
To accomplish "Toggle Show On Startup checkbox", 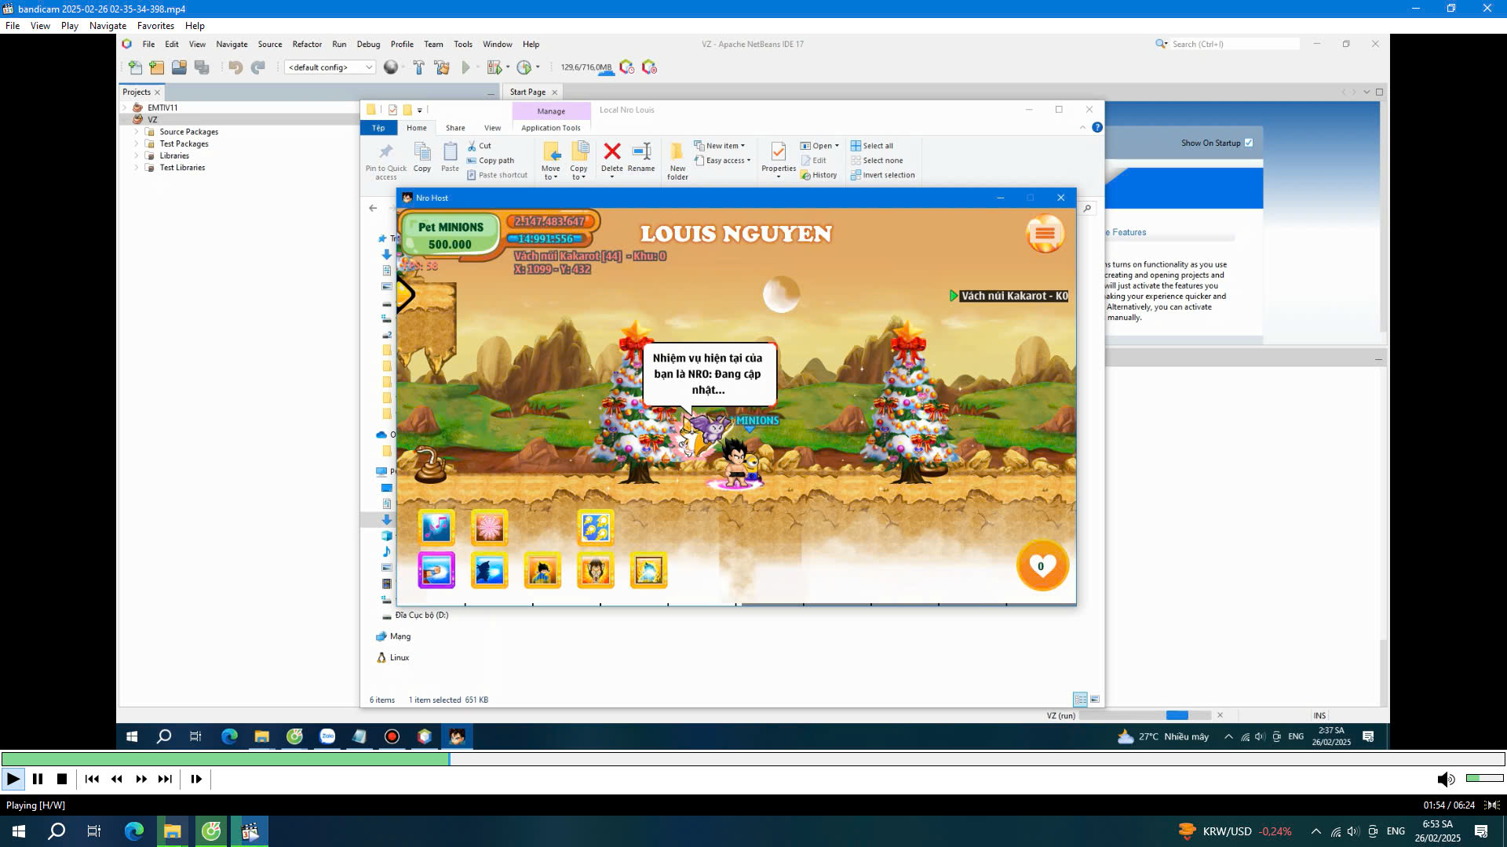I will click(x=1249, y=143).
